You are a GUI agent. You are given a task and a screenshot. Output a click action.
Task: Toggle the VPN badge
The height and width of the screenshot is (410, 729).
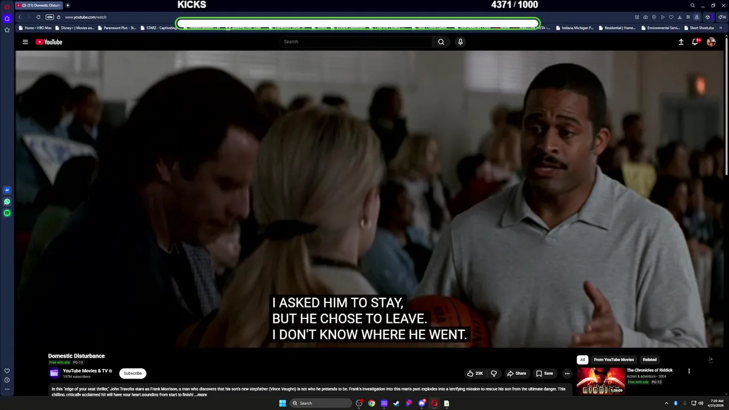50,17
